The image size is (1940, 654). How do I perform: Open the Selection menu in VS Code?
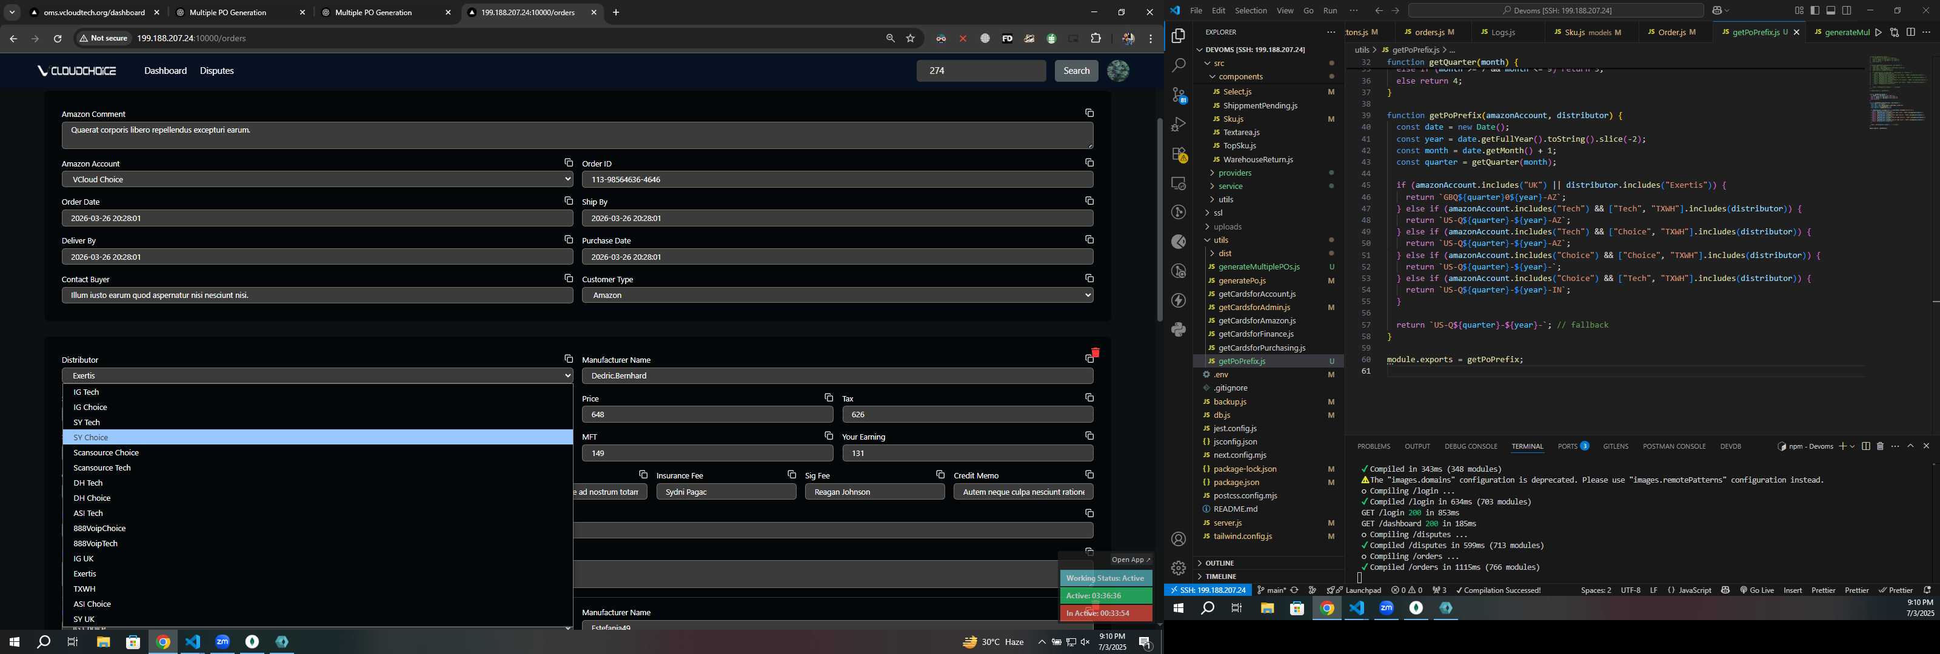click(1250, 10)
